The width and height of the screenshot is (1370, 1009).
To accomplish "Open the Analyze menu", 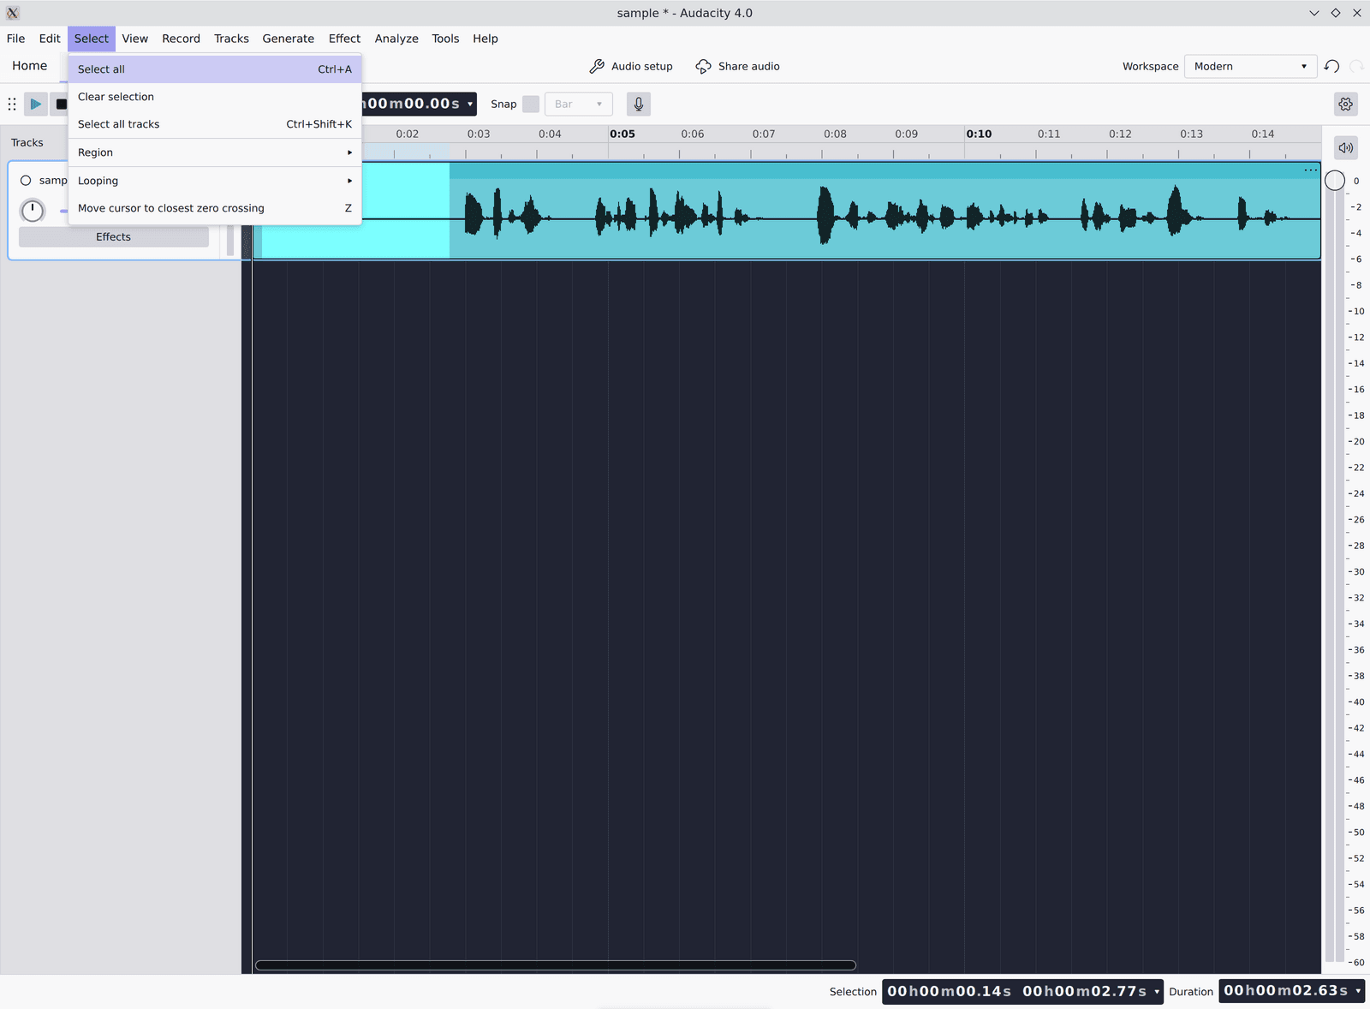I will (396, 39).
